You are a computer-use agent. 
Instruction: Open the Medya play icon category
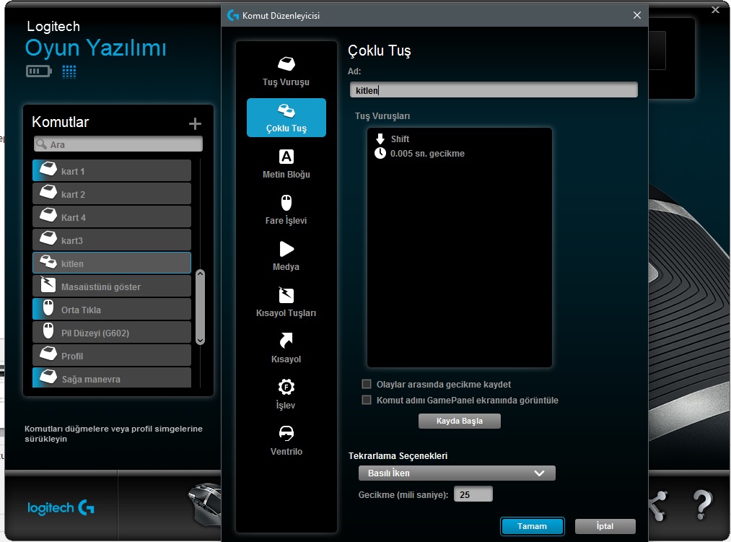(x=286, y=249)
